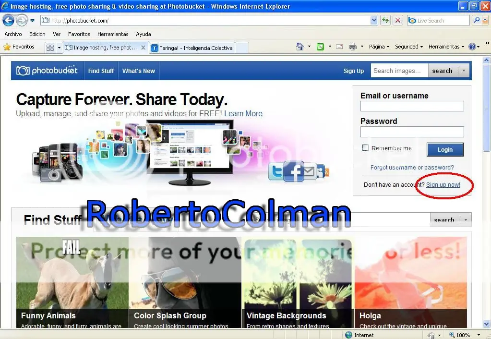This screenshot has width=491, height=339.
Task: Switch to the Taringa! Inteligencia Colectiva tab
Action: 192,48
